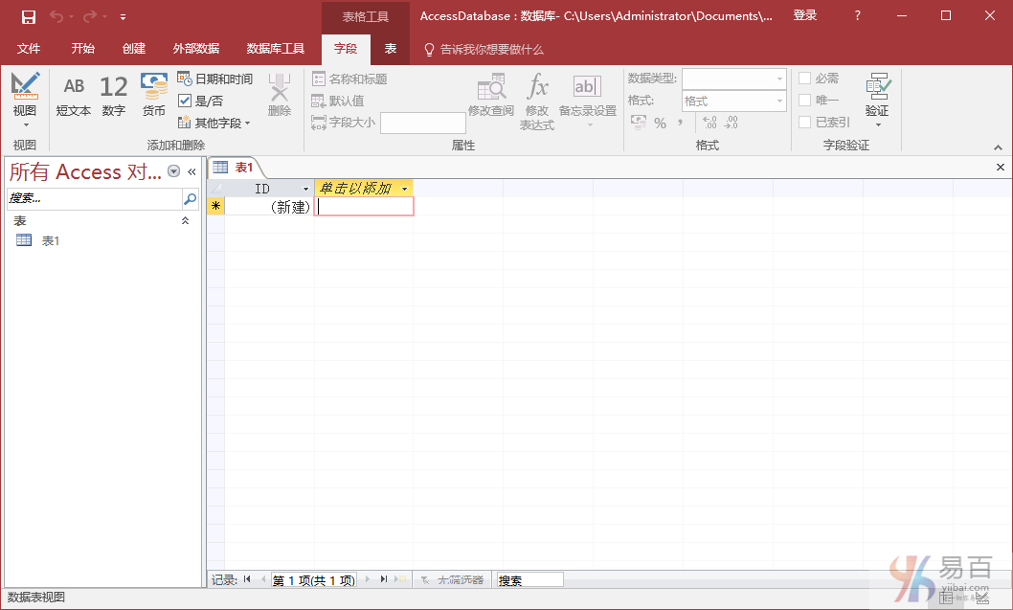Screen dimensions: 1013x610
Task: Insert a Date and Time (日期和时间) field
Action: click(x=215, y=79)
